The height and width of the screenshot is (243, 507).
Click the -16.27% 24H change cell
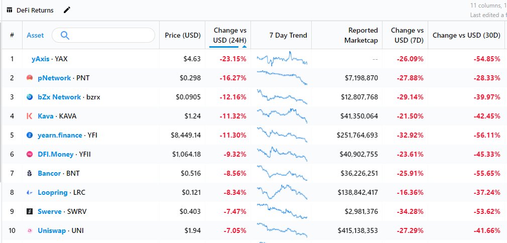pyautogui.click(x=233, y=78)
